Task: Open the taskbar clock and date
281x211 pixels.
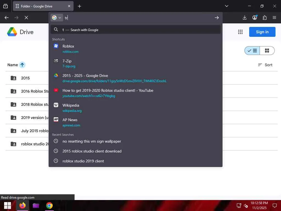Action: [259, 206]
